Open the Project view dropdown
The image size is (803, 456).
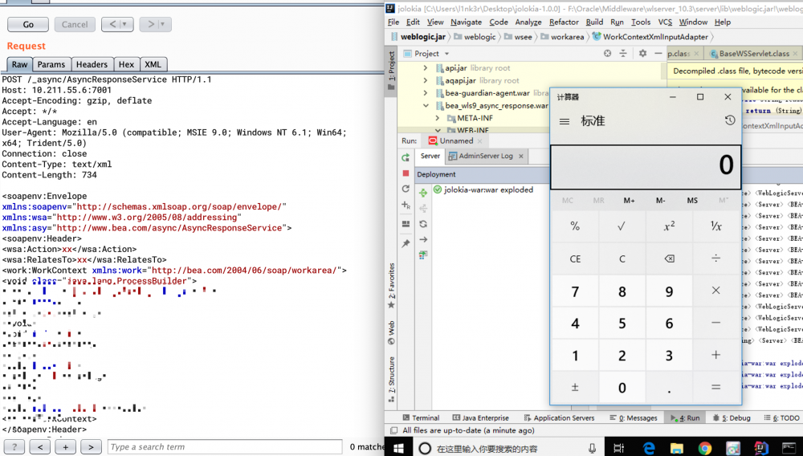pyautogui.click(x=445, y=54)
